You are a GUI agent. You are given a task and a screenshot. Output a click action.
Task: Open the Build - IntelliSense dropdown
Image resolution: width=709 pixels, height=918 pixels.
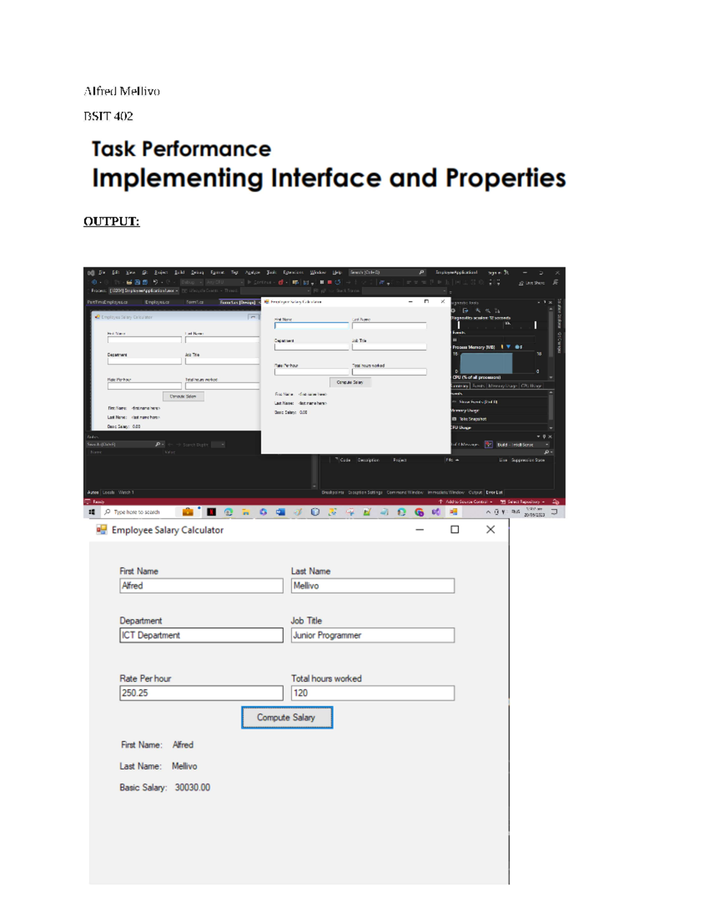[521, 445]
